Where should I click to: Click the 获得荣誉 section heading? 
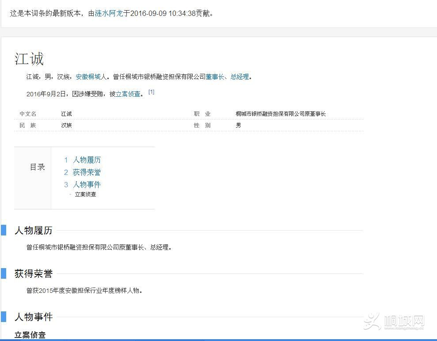click(34, 274)
